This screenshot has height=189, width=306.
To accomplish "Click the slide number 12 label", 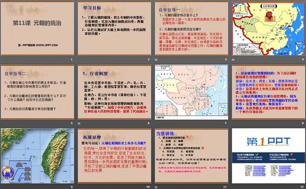I will tap(302, 187).
